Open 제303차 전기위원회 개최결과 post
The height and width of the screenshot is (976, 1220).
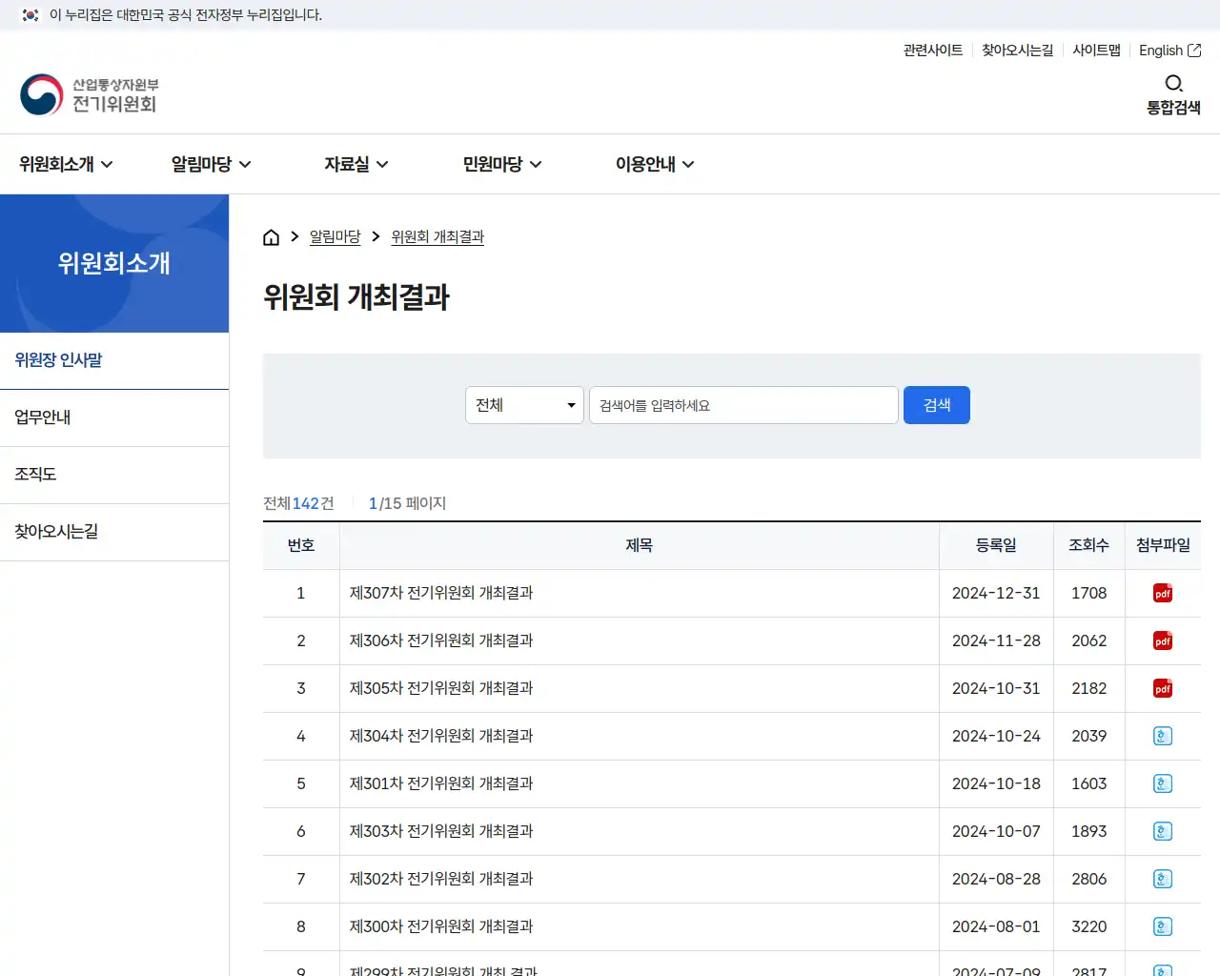[x=441, y=831]
